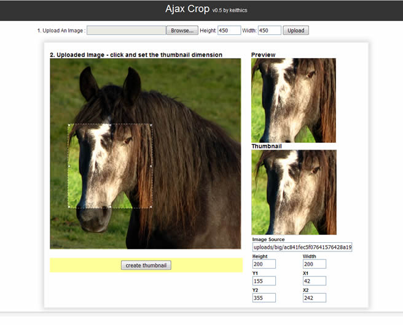
Task: Click the Preview image of the horse
Action: (294, 101)
